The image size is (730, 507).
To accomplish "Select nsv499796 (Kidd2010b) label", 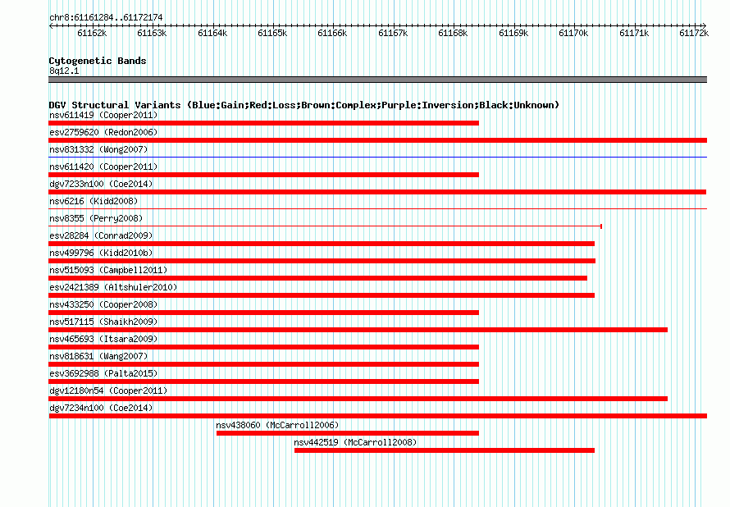I will tap(101, 253).
